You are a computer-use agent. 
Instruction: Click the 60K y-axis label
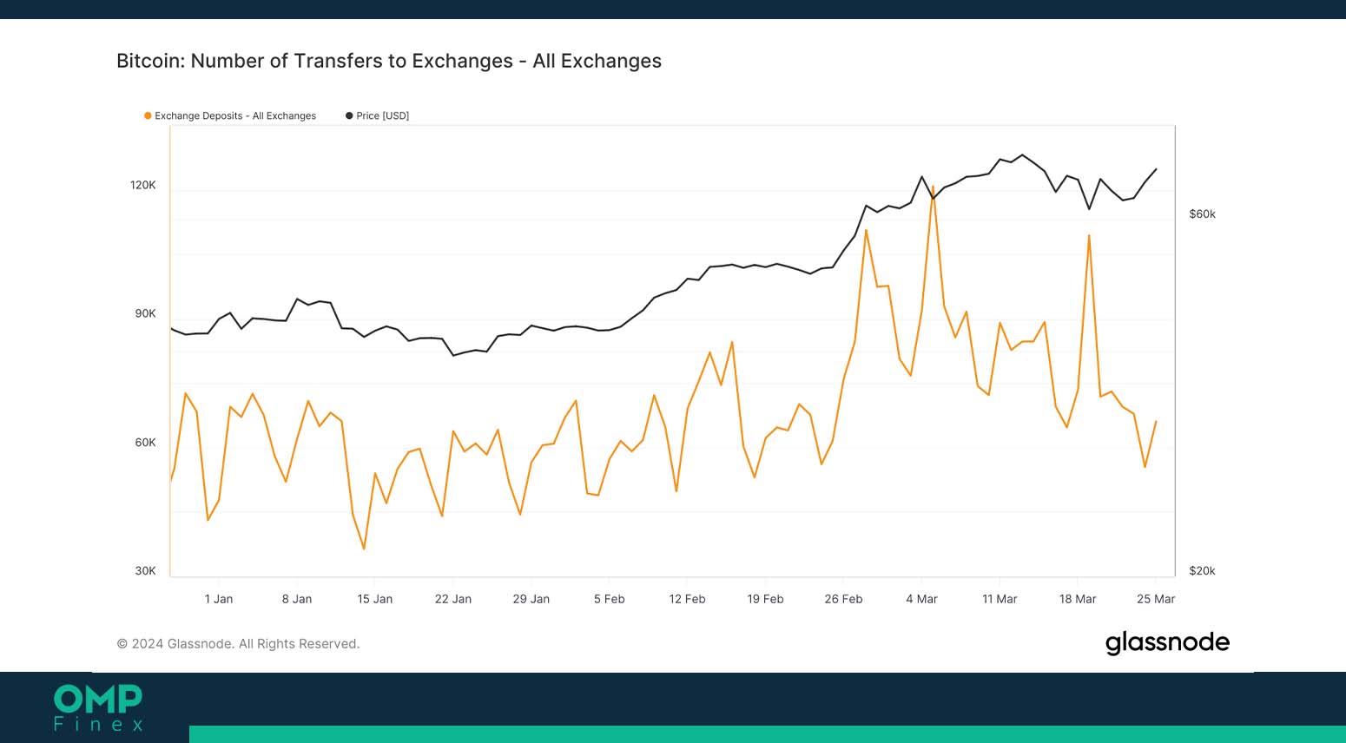146,443
